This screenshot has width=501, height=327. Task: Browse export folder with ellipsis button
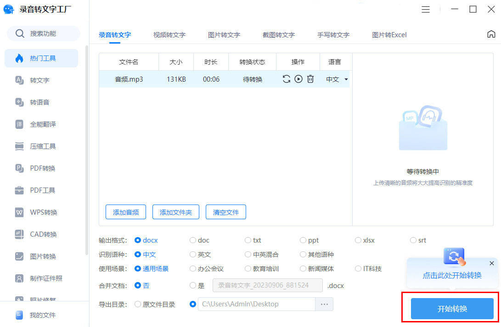point(324,304)
